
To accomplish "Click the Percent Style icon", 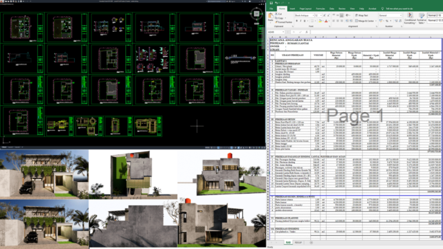I will (387, 21).
